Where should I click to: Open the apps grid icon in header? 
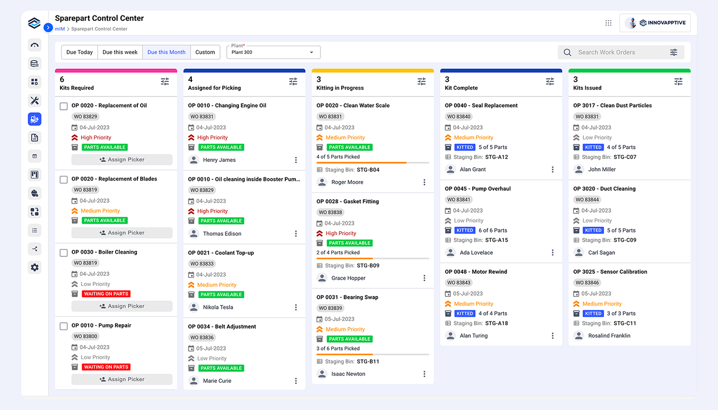(x=608, y=23)
